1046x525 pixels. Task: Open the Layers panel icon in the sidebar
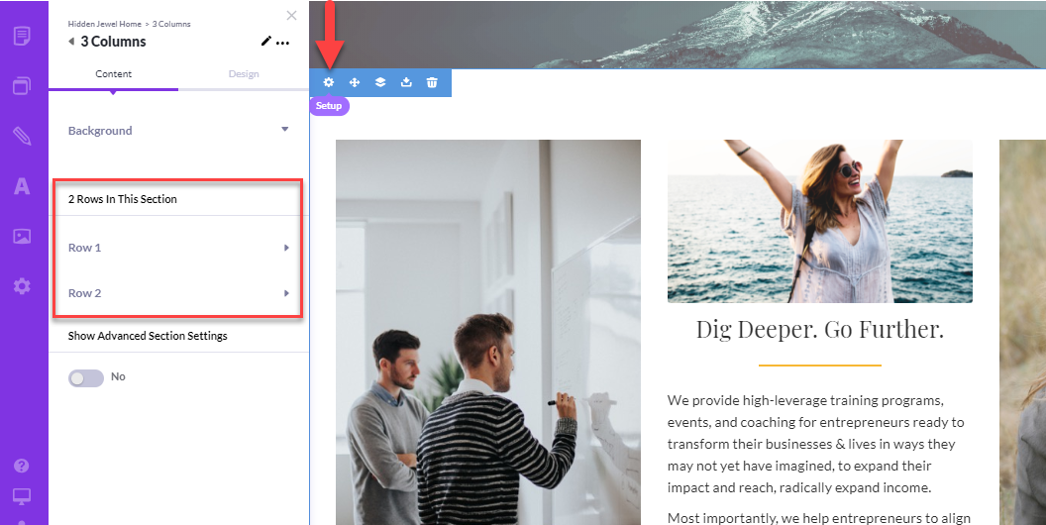pos(22,85)
